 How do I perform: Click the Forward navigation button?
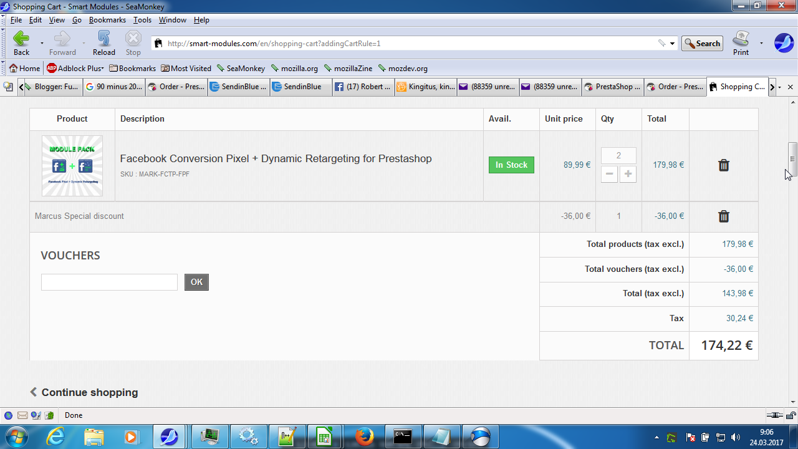click(x=62, y=43)
